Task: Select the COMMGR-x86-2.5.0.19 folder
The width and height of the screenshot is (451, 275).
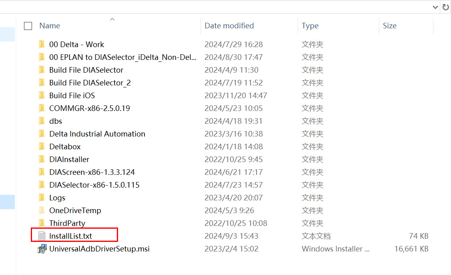Action: pyautogui.click(x=89, y=108)
